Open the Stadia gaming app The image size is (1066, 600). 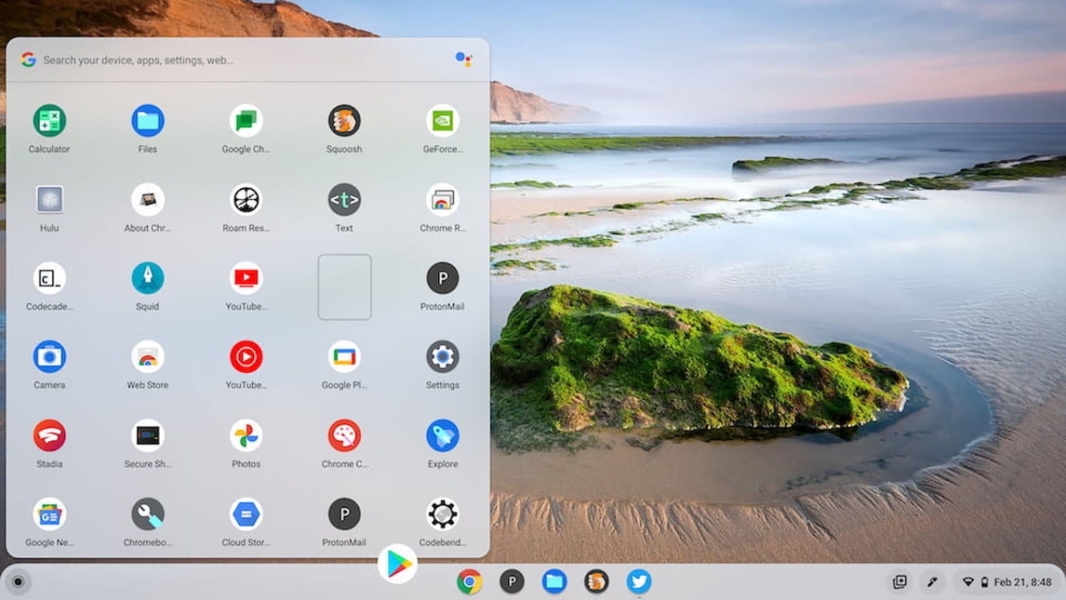point(49,436)
